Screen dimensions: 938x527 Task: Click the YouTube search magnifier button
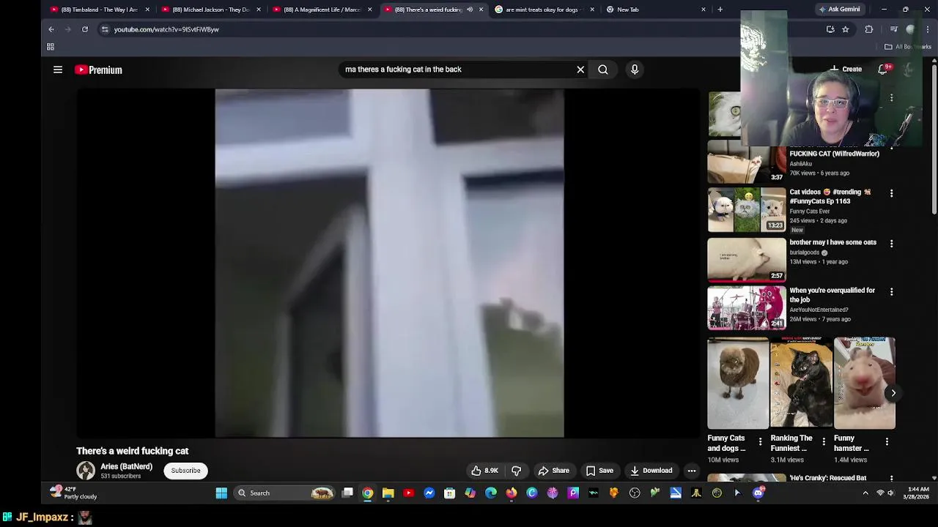pyautogui.click(x=603, y=70)
